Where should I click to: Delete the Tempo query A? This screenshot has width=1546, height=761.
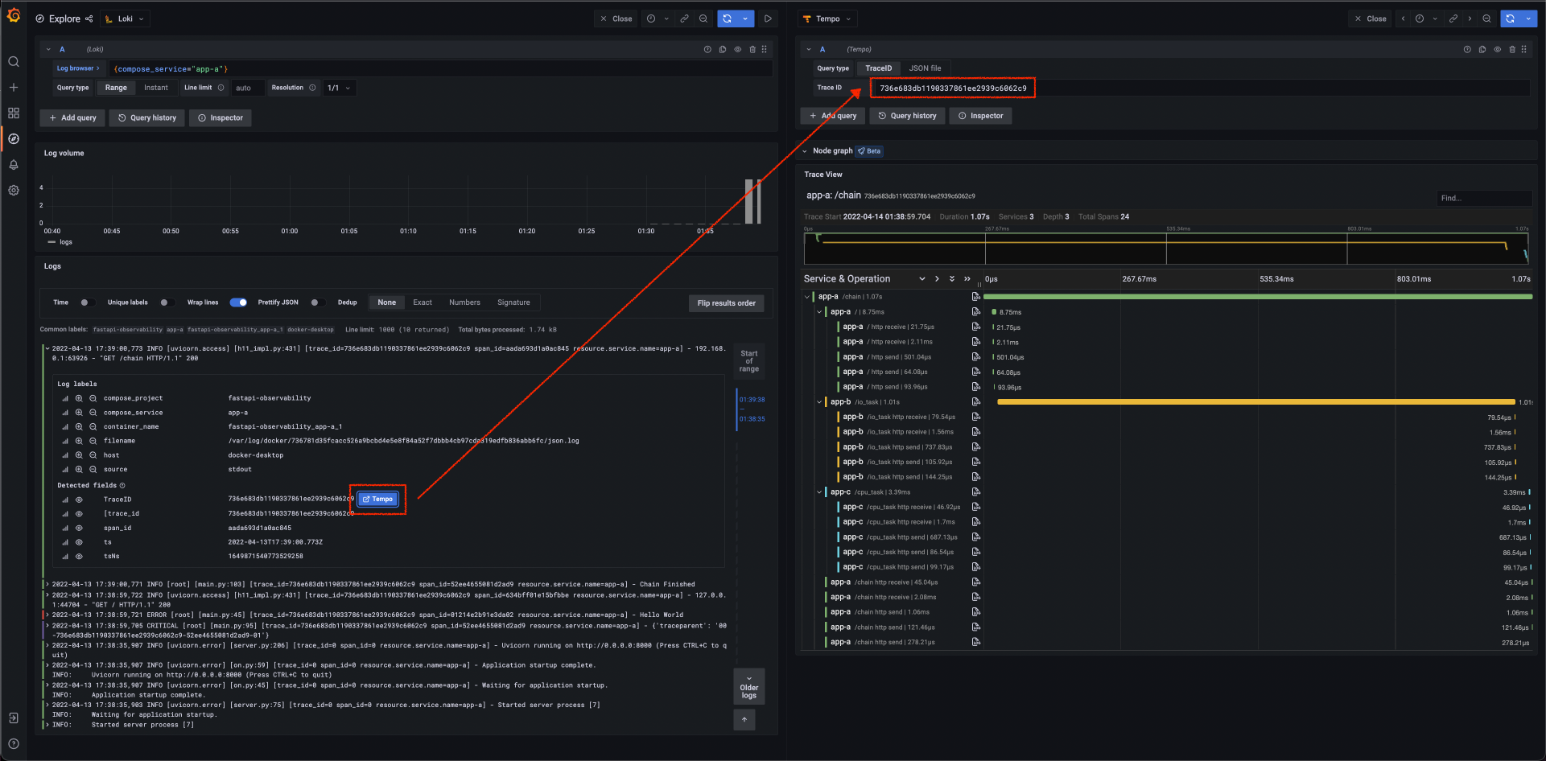(1512, 49)
